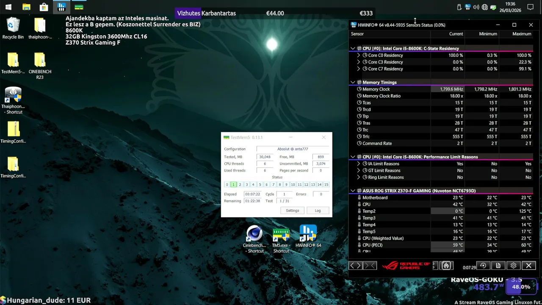
Task: Select the CPU (PECI) sensor row
Action: point(441,245)
